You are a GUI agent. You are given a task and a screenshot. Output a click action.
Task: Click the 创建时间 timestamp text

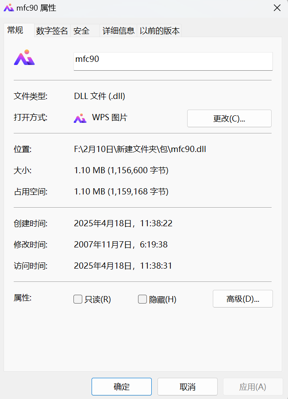(x=124, y=223)
